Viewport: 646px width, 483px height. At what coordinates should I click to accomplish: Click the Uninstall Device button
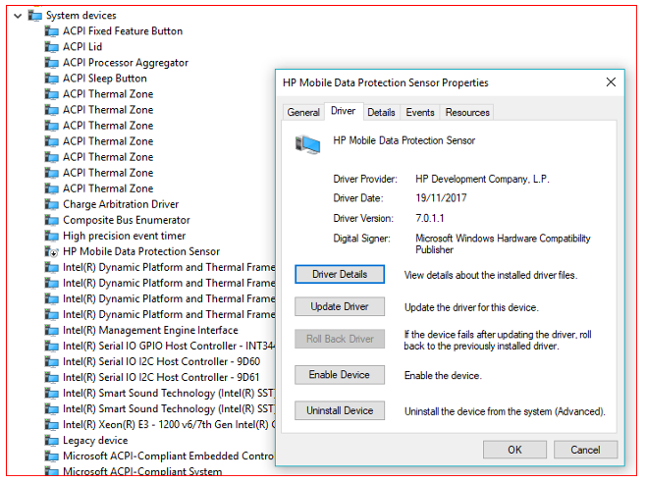click(x=340, y=411)
